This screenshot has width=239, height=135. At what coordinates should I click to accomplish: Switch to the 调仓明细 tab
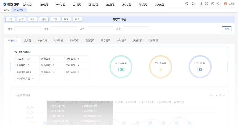(106, 40)
